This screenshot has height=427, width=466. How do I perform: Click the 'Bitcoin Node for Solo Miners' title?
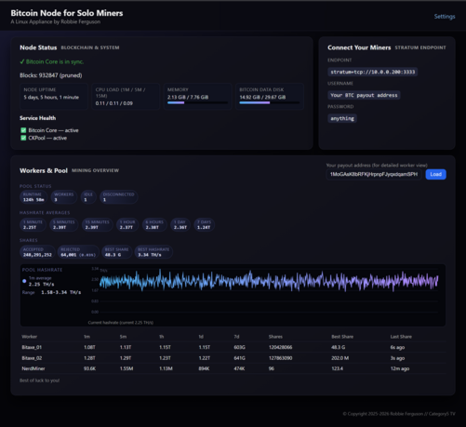[67, 13]
